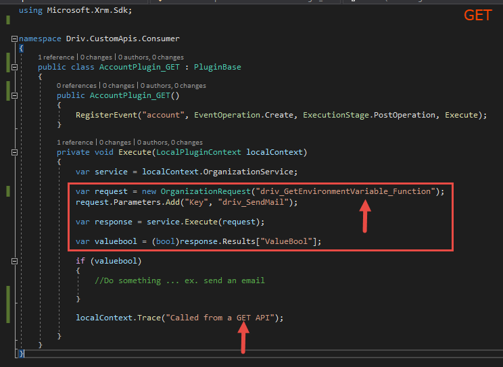Collapse the AccountPlugin_GET class outline
The height and width of the screenshot is (367, 503).
pos(14,68)
